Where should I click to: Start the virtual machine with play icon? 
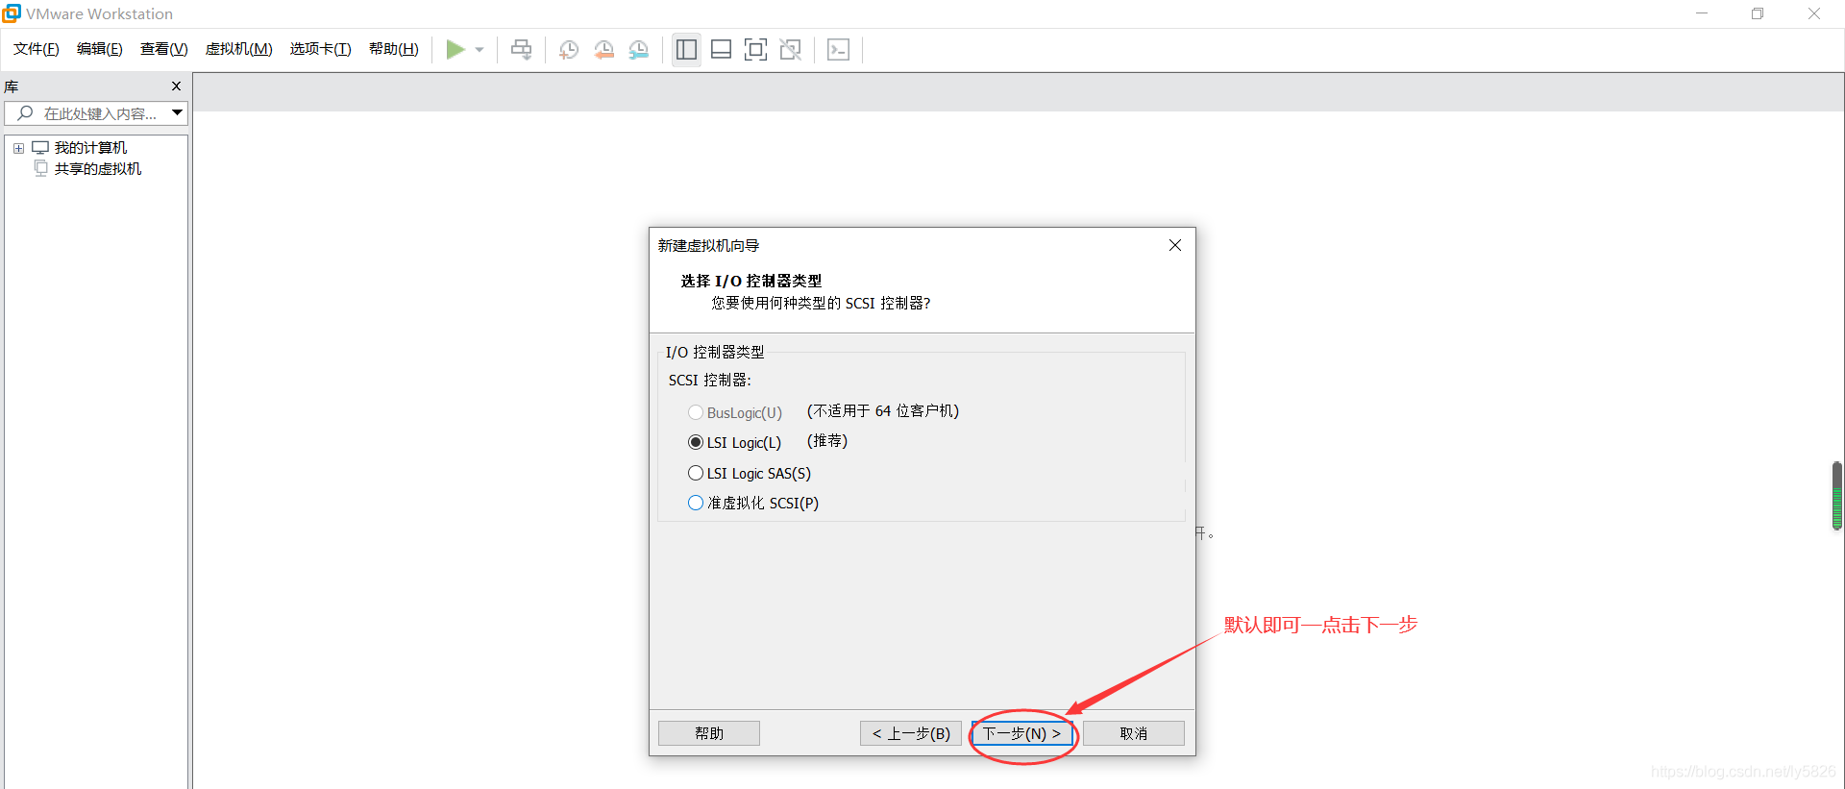pyautogui.click(x=455, y=49)
